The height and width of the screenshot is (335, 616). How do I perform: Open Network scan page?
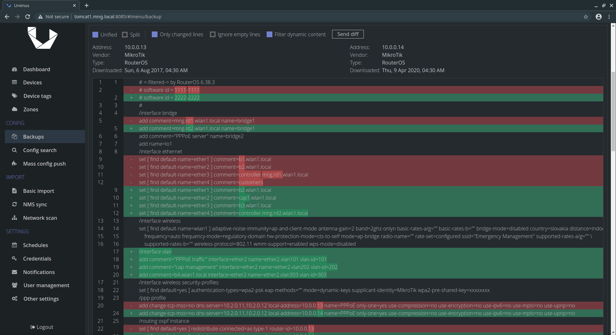[40, 218]
